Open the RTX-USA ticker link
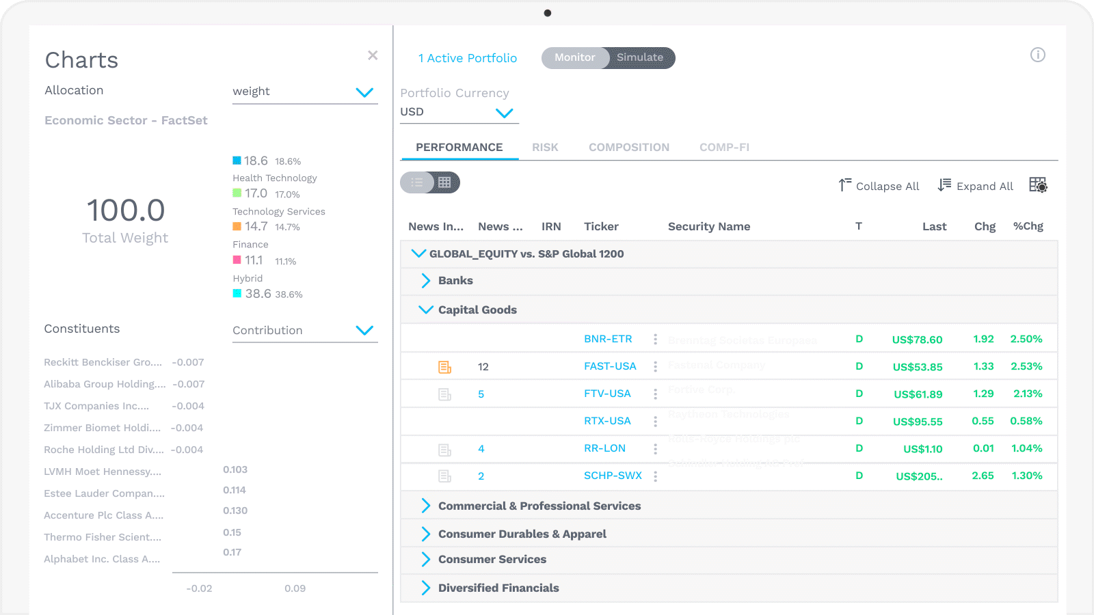Viewport: 1094px width, 615px height. [x=607, y=421]
